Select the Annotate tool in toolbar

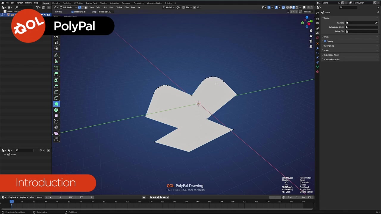(56, 55)
